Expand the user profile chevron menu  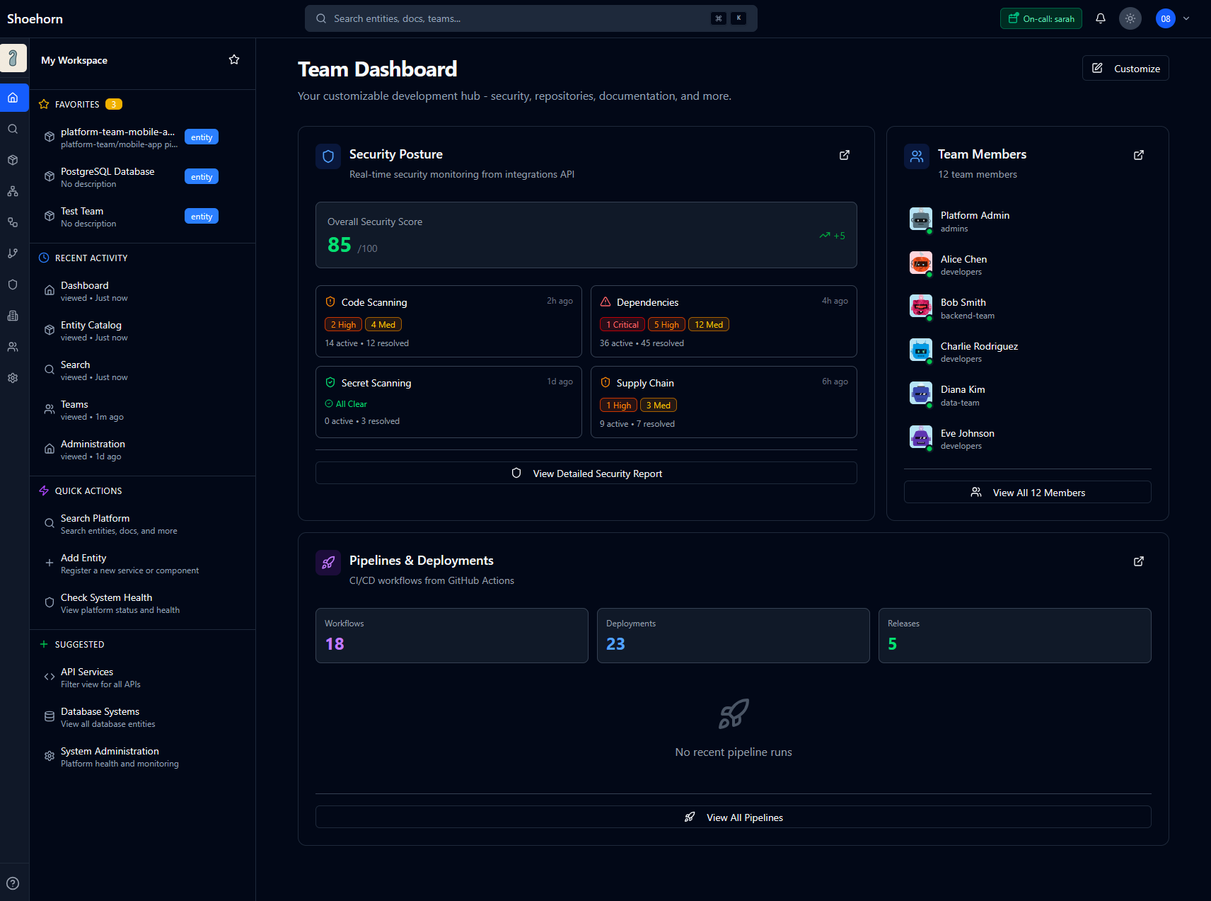point(1186,18)
